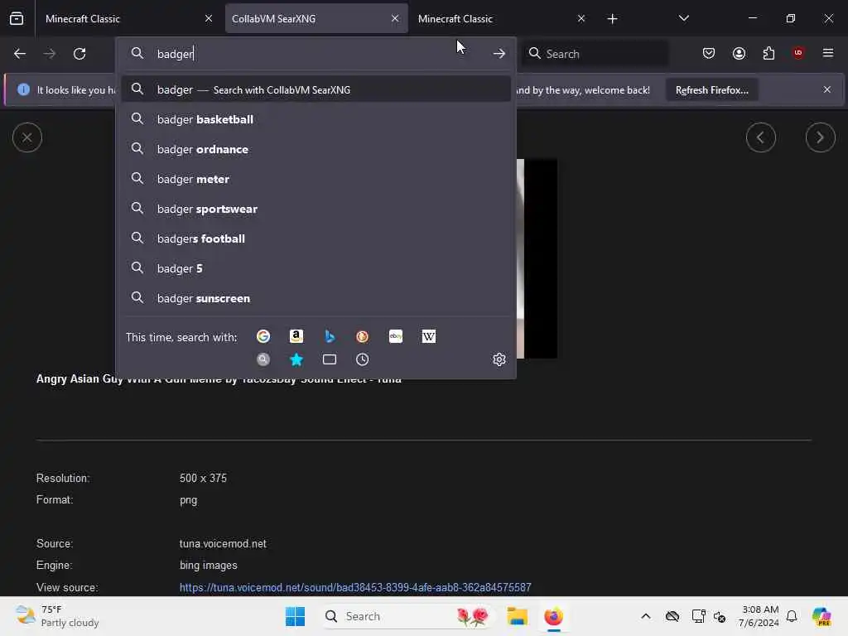Open a new tab

[x=612, y=19]
